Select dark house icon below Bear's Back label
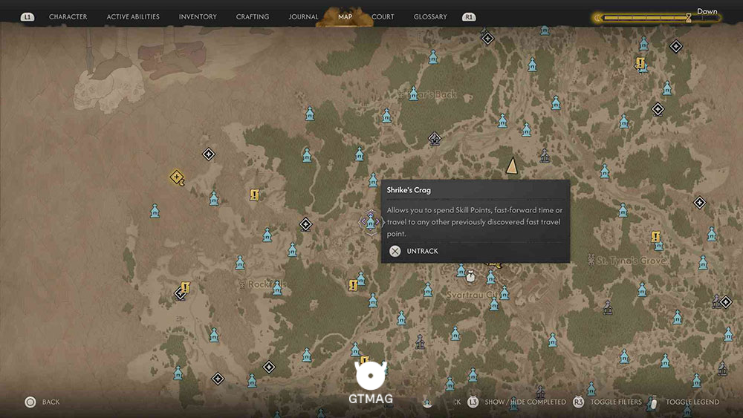The image size is (743, 418). coord(435,139)
